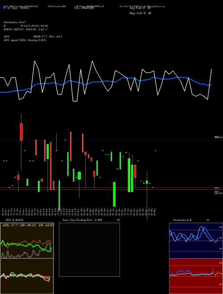Viewport: 223px width, 294px height.
Task: Click the 'ADX & MACD' panel title
Action: [14, 220]
